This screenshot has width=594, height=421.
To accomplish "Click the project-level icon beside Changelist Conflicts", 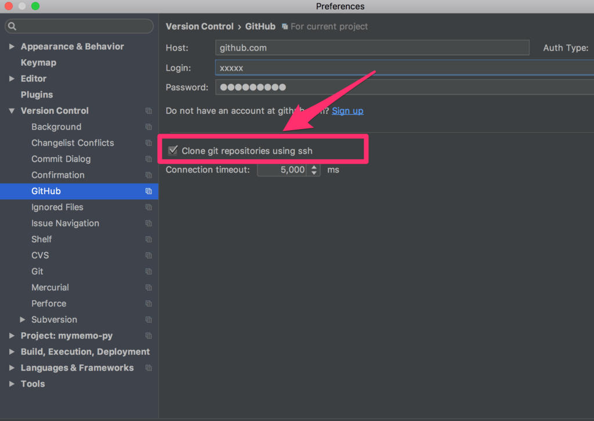I will (148, 143).
